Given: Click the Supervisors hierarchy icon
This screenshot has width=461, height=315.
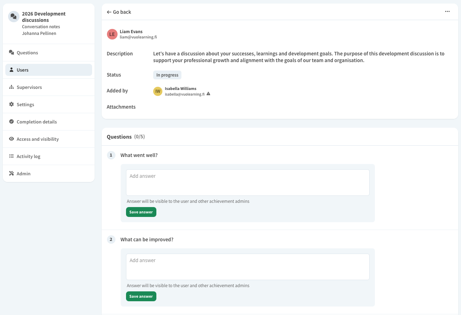Looking at the screenshot, I should click(x=11, y=87).
